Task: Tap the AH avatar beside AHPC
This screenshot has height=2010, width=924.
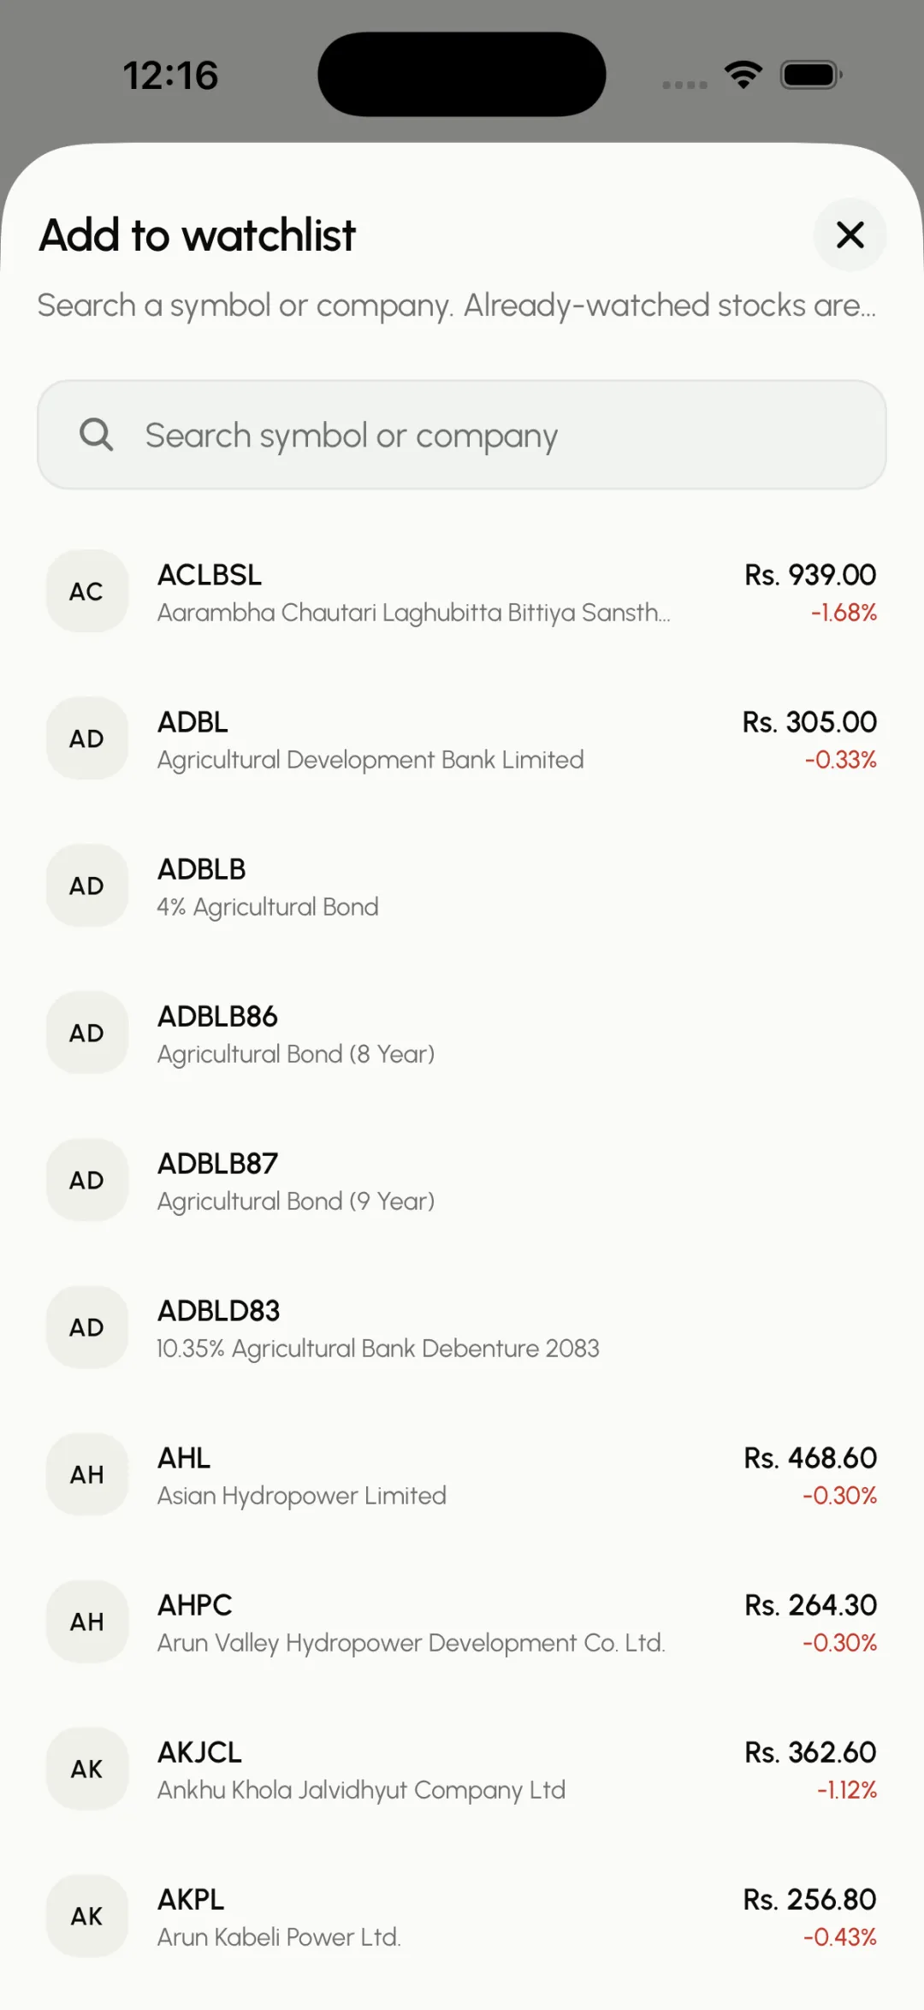Action: [87, 1622]
